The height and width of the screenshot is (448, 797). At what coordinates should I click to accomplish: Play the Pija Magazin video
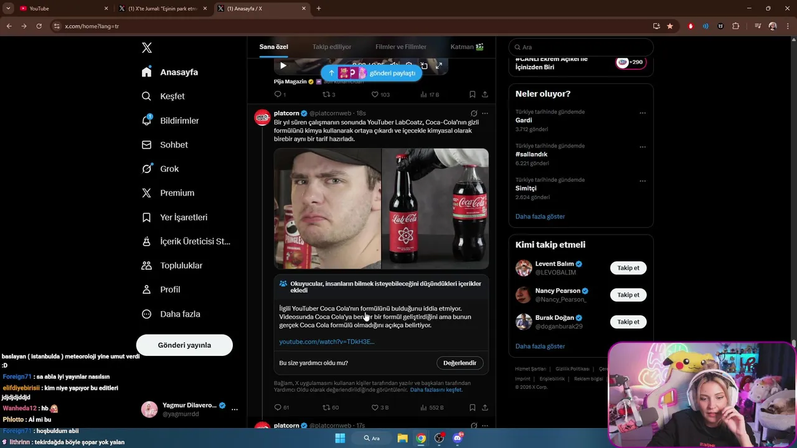(x=283, y=65)
